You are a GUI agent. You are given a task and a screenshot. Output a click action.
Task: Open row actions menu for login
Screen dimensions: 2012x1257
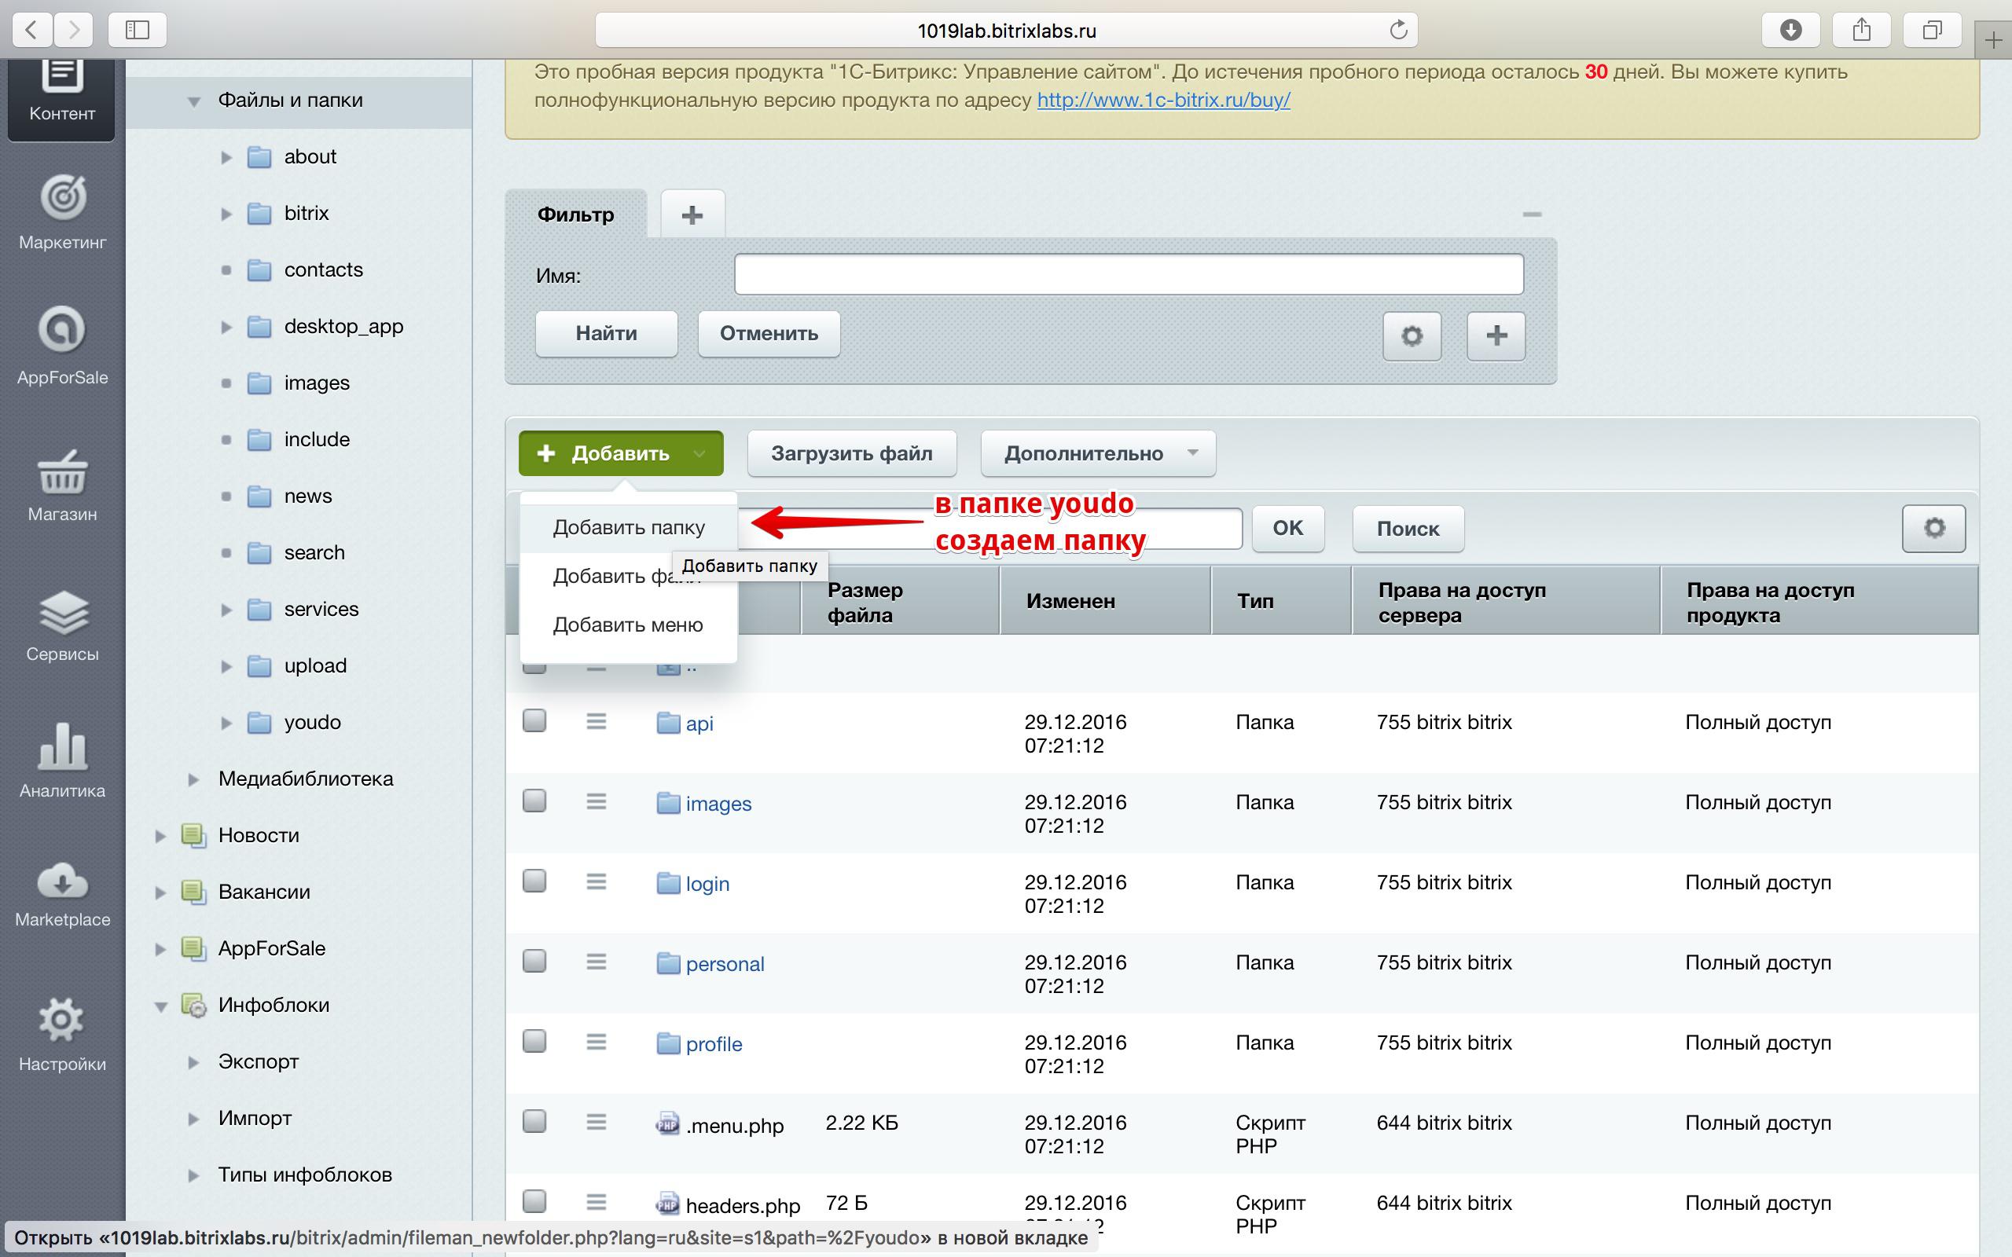[x=596, y=881]
